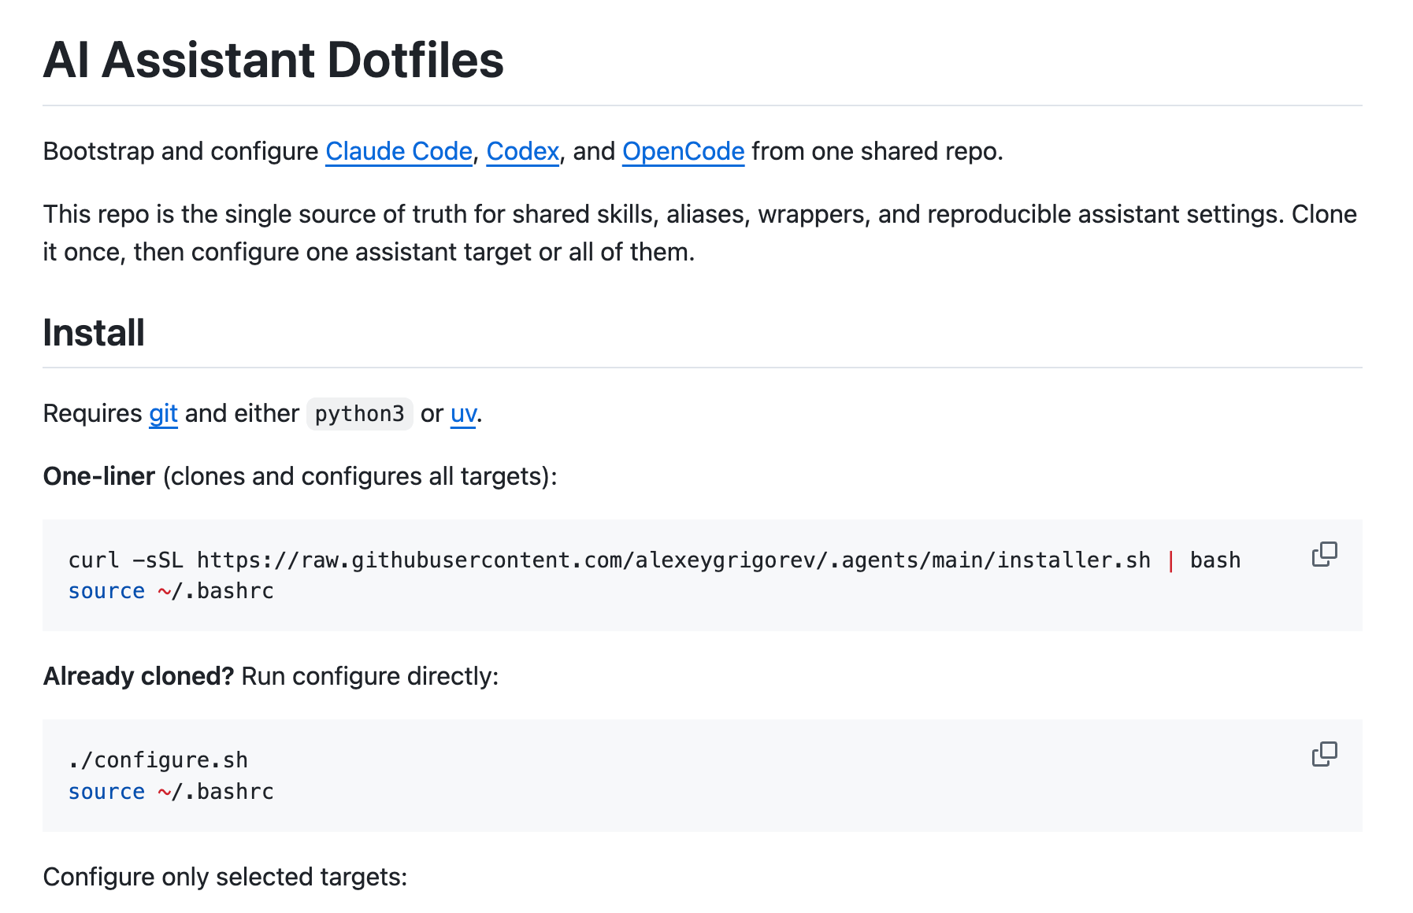This screenshot has height=913, width=1413.
Task: Click the ./configure.sh command line
Action: pyautogui.click(x=158, y=760)
